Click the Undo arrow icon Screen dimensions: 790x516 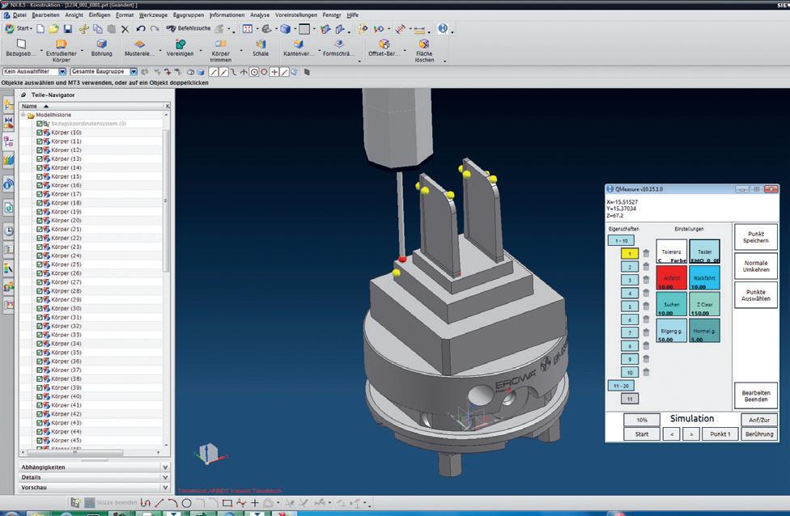tap(141, 28)
